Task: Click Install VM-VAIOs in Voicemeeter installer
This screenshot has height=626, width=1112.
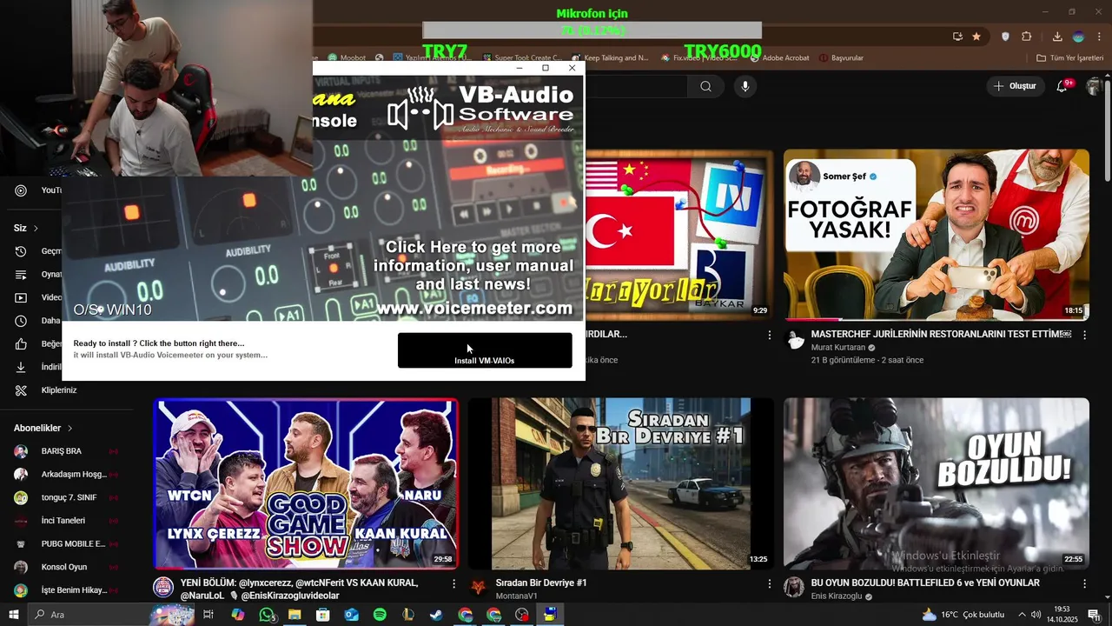Action: click(485, 350)
